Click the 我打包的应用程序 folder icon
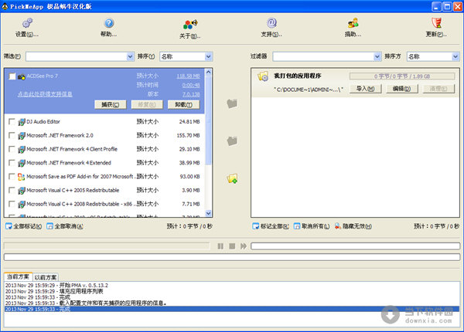Screen dimensions: 464x332 (x=263, y=76)
